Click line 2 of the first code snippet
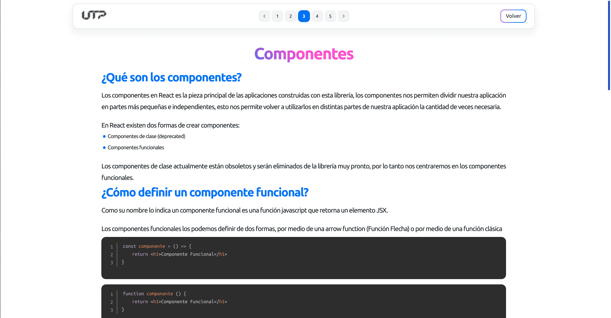This screenshot has width=611, height=318. tap(179, 254)
